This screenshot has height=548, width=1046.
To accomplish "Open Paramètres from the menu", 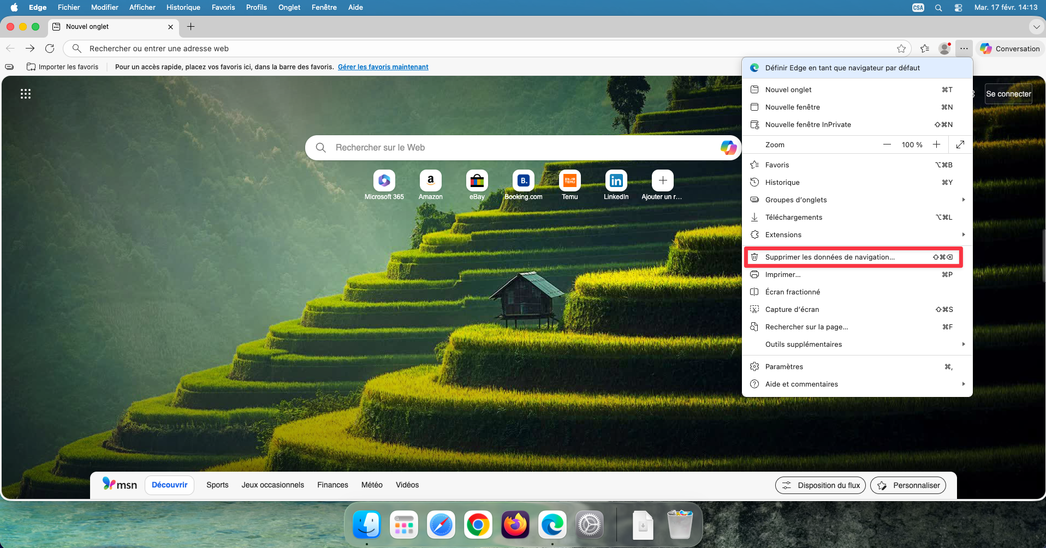I will tap(858, 366).
